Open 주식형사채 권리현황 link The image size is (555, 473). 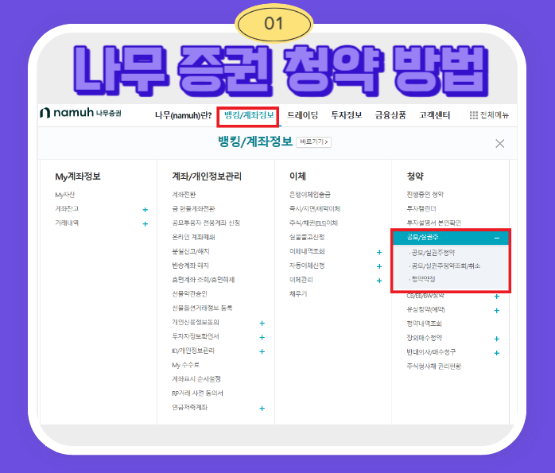(x=433, y=366)
